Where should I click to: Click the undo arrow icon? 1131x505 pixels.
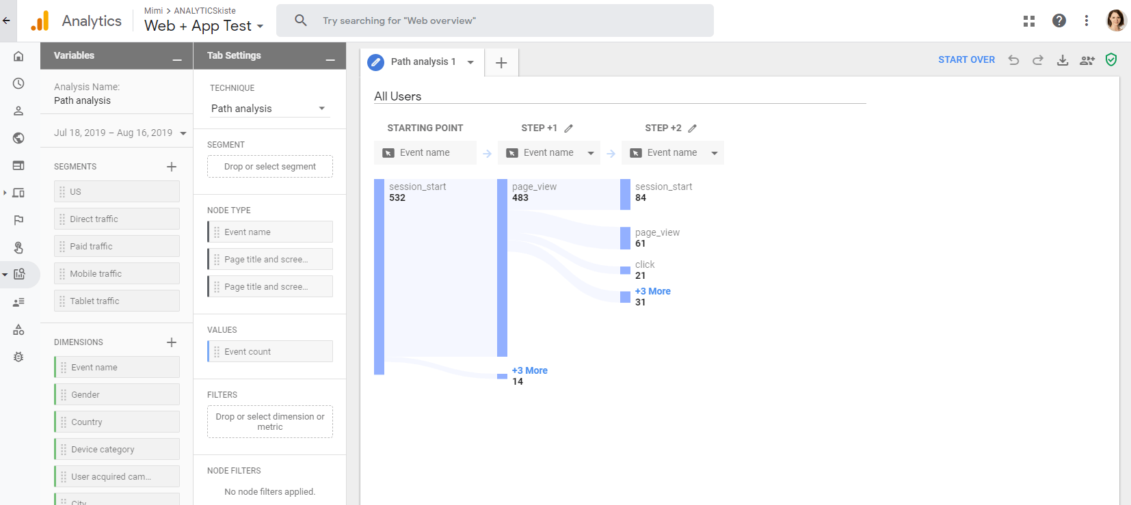click(1013, 60)
